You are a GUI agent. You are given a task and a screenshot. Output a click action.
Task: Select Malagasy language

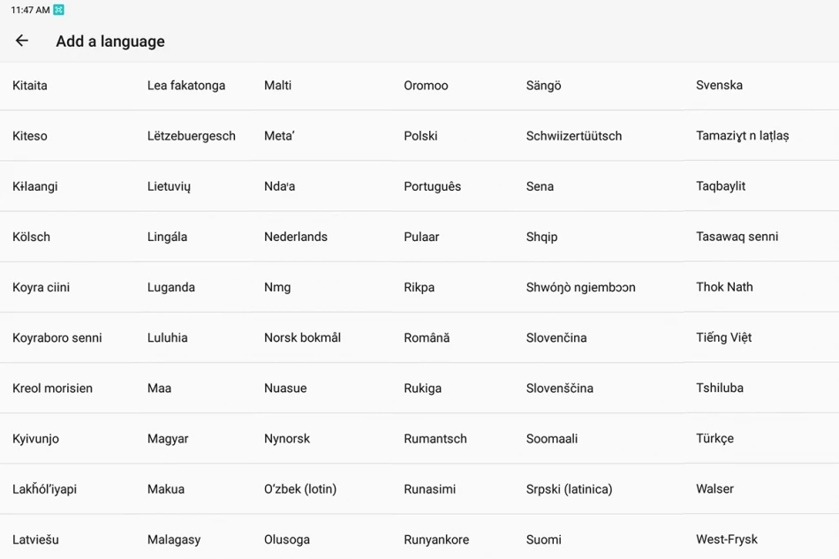coord(174,540)
